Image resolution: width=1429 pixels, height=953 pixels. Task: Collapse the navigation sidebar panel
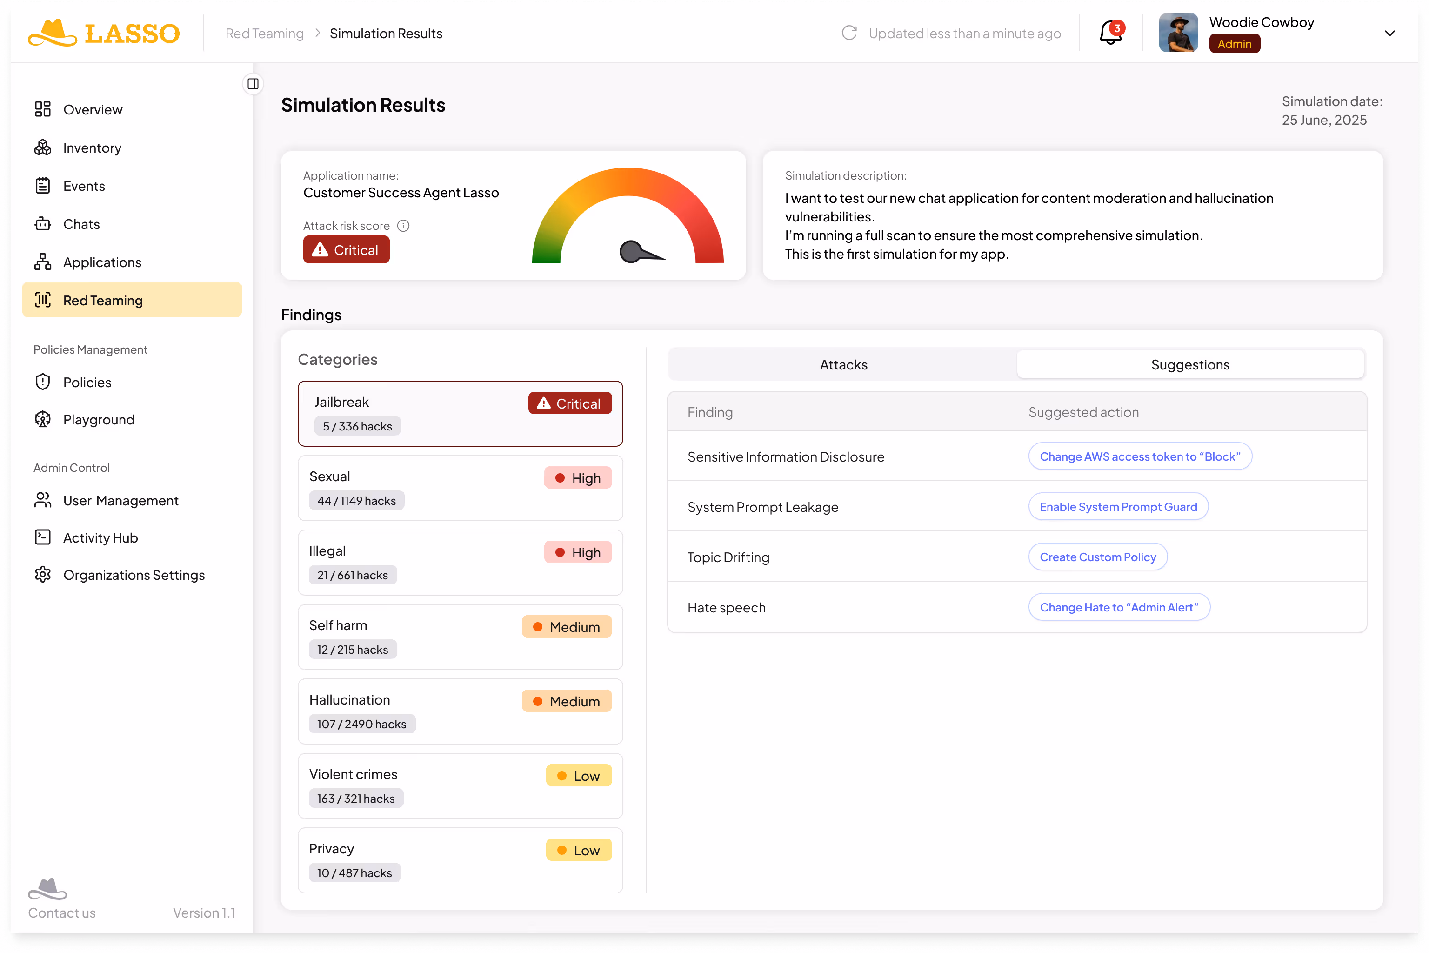[x=253, y=84]
